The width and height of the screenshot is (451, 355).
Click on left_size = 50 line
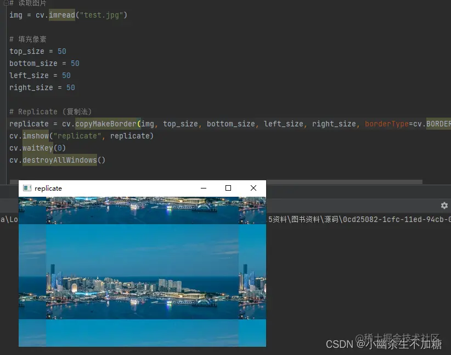(40, 75)
